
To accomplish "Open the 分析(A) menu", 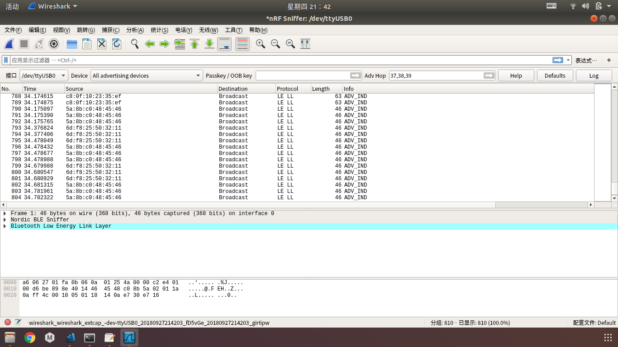I will [135, 30].
